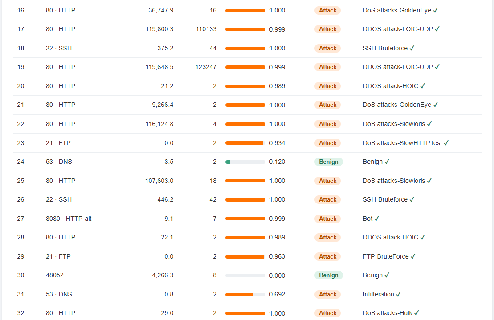The height and width of the screenshot is (320, 494).
Task: Click the '21 · FTP' cell in row 29
Action: pos(58,256)
